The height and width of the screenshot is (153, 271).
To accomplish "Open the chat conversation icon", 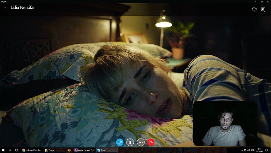I will (263, 10).
